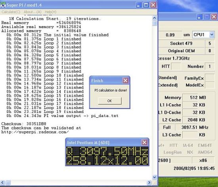The width and height of the screenshot is (218, 187).
Task: Click the 0.09 um process value
Action: point(170,35)
